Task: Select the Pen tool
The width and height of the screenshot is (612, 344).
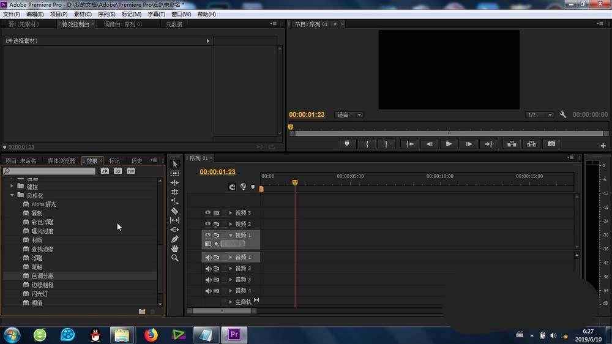Action: click(175, 239)
